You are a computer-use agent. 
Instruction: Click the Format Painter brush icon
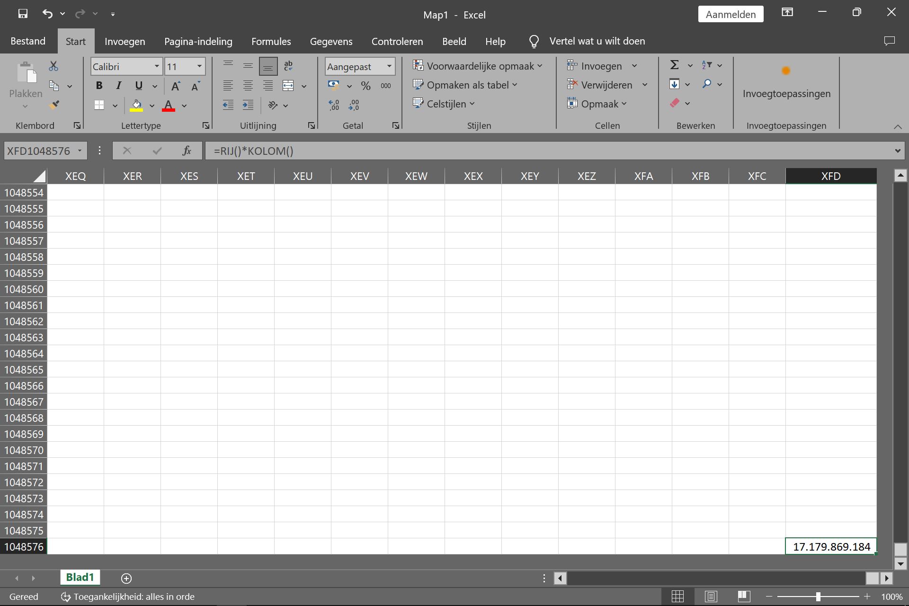coord(54,105)
